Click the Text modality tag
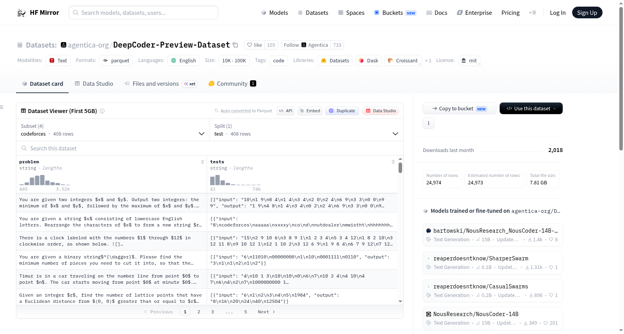The width and height of the screenshot is (624, 334). pyautogui.click(x=58, y=60)
